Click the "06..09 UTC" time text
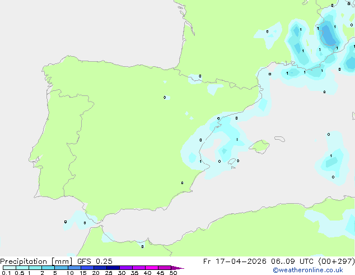 tap(292, 262)
